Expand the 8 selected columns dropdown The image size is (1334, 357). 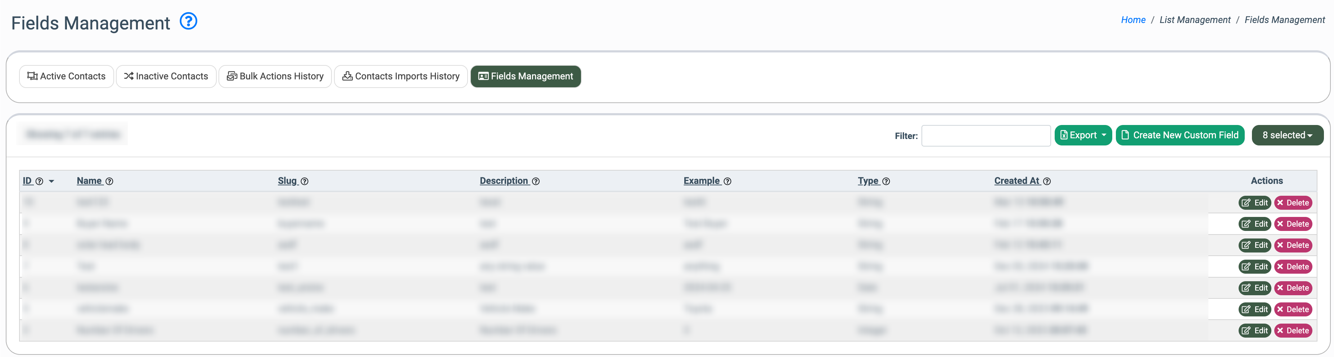click(x=1287, y=135)
